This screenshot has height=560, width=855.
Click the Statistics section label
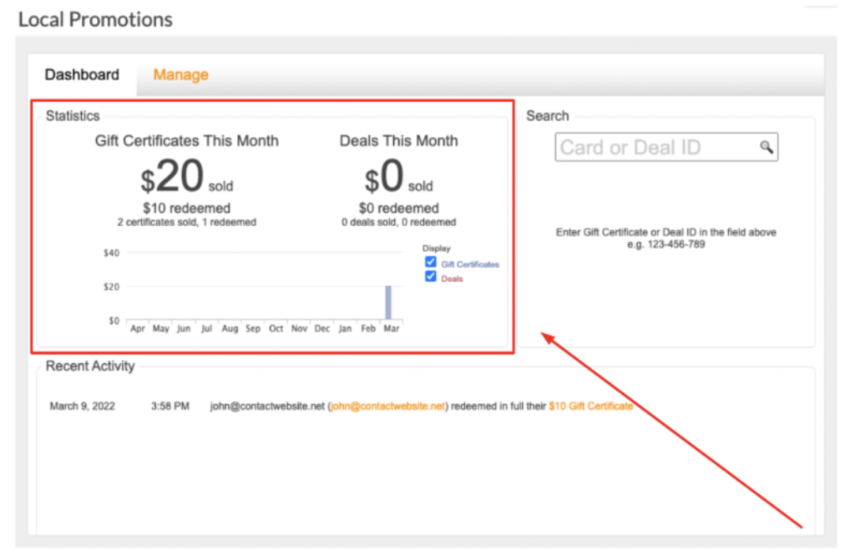(x=73, y=116)
